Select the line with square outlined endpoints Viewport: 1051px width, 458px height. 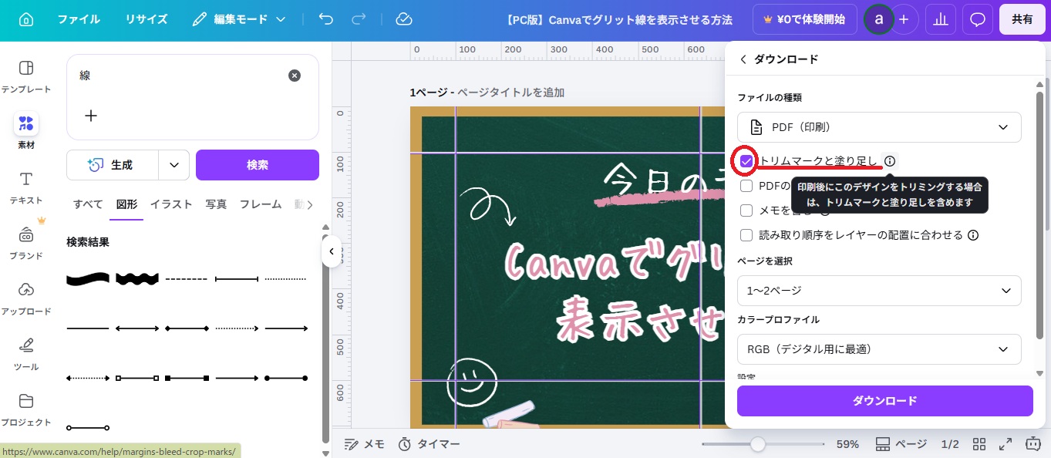click(137, 379)
